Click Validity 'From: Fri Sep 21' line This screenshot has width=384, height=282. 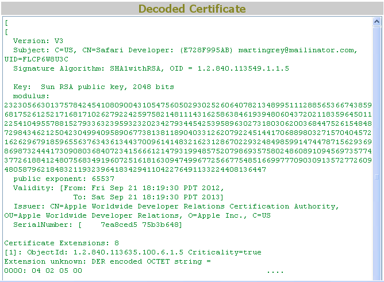[118, 188]
